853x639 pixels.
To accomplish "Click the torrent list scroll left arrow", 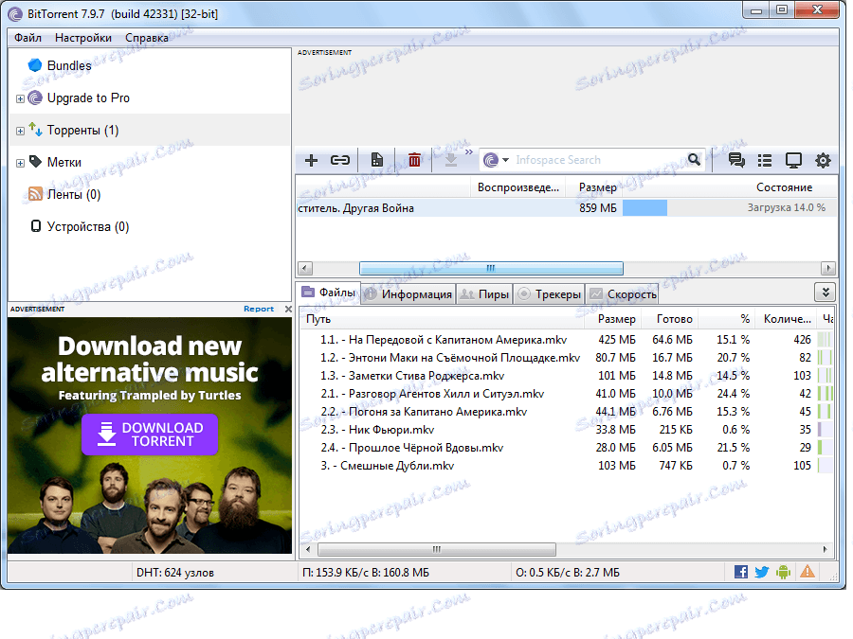I will tap(304, 268).
